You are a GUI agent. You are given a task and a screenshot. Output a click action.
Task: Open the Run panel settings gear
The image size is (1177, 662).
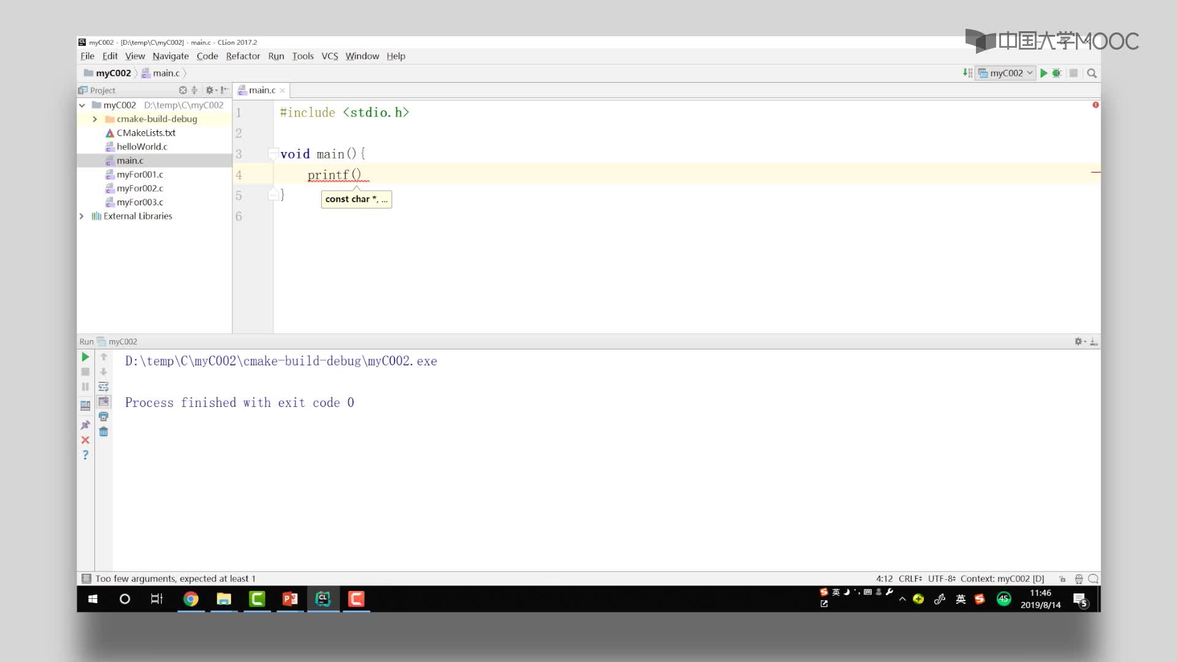(1080, 341)
